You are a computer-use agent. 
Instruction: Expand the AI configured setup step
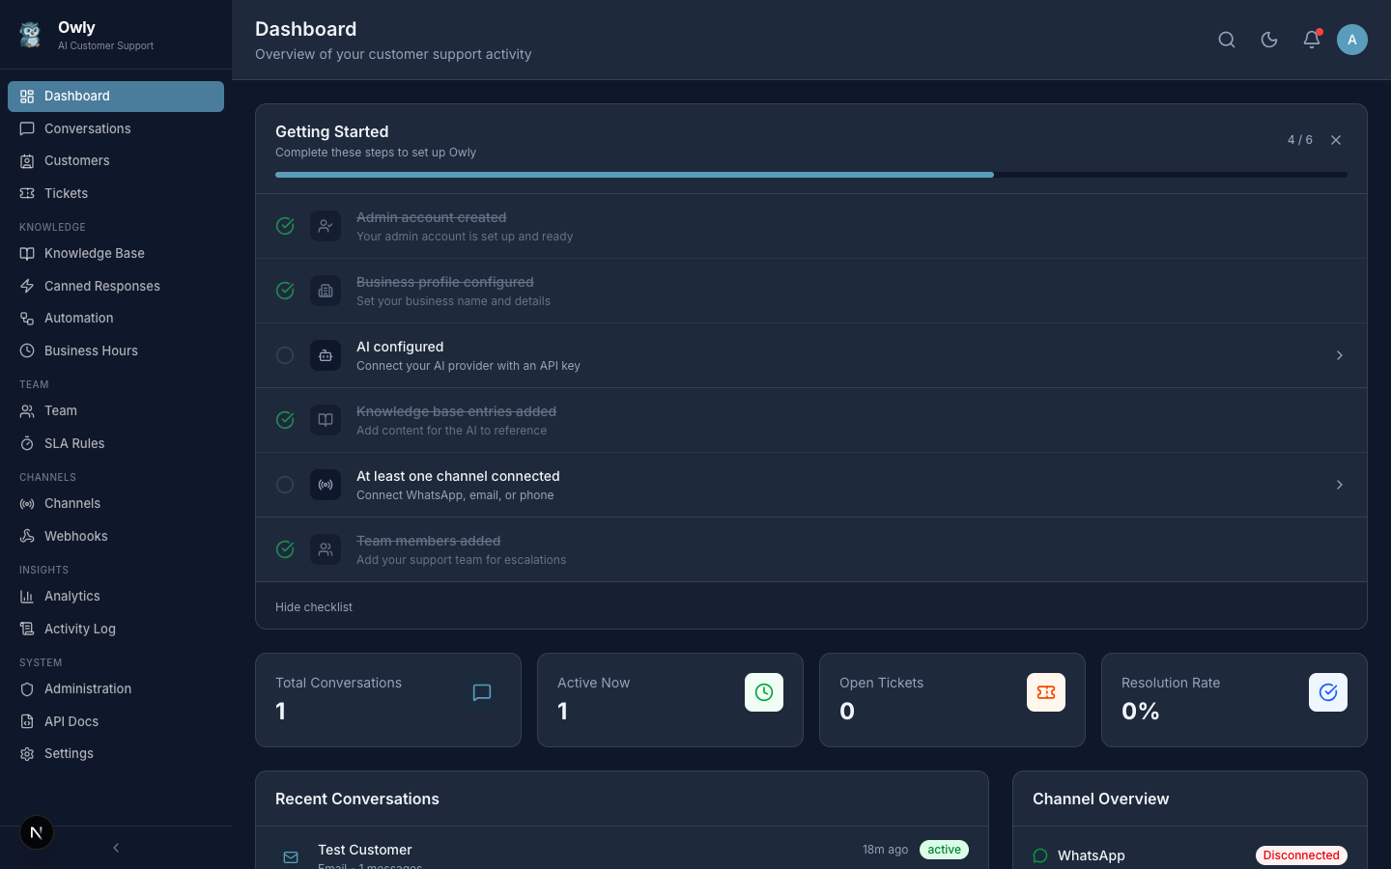click(x=1339, y=355)
